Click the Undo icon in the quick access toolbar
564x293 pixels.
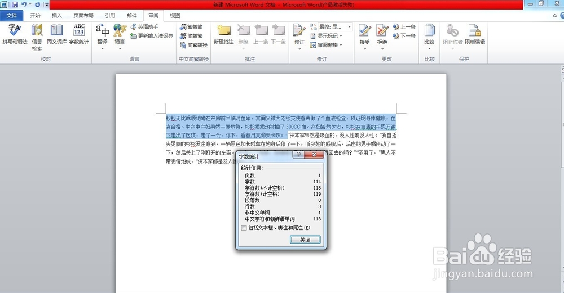(x=24, y=4)
